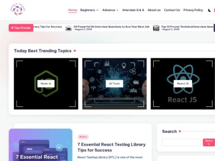215x161 pixels.
Task: Open the Top 10 Technical Interview story thumbnail
Action: tap(156, 28)
